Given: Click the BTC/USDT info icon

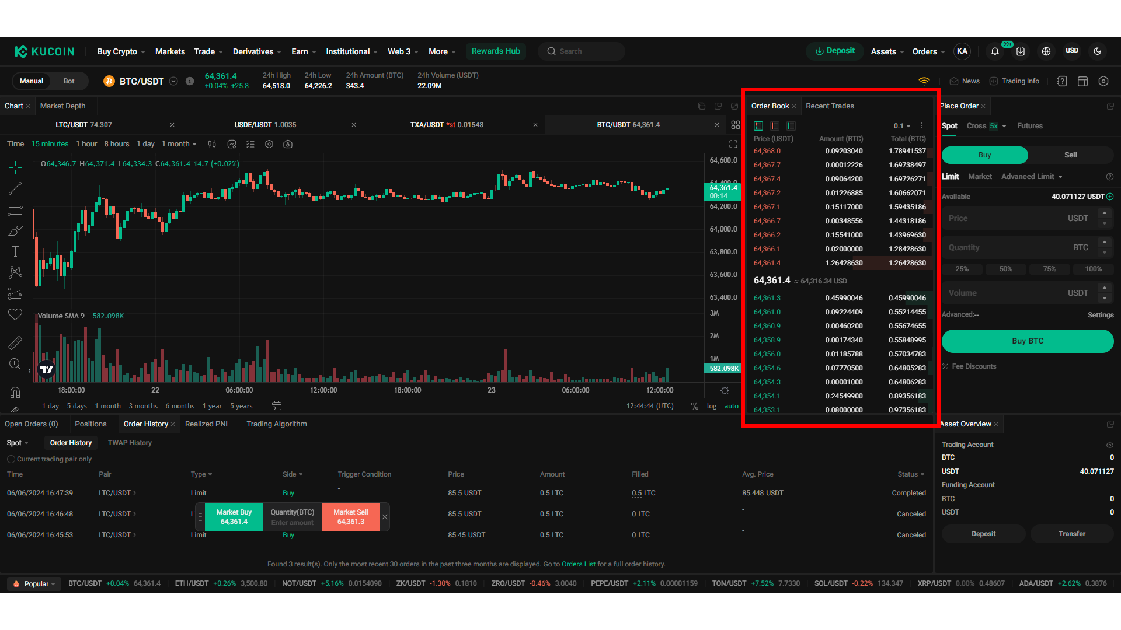Looking at the screenshot, I should pyautogui.click(x=190, y=81).
